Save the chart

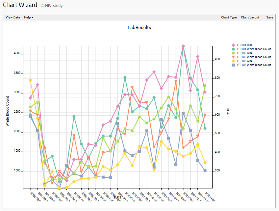[269, 17]
